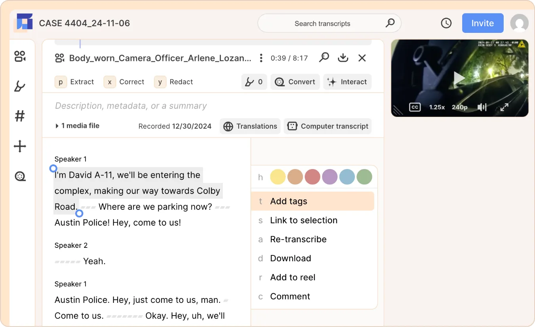Select Re-transcribe in the context menu
The height and width of the screenshot is (327, 535).
tap(313, 239)
